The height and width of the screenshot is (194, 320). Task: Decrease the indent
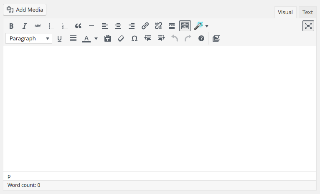(x=148, y=38)
